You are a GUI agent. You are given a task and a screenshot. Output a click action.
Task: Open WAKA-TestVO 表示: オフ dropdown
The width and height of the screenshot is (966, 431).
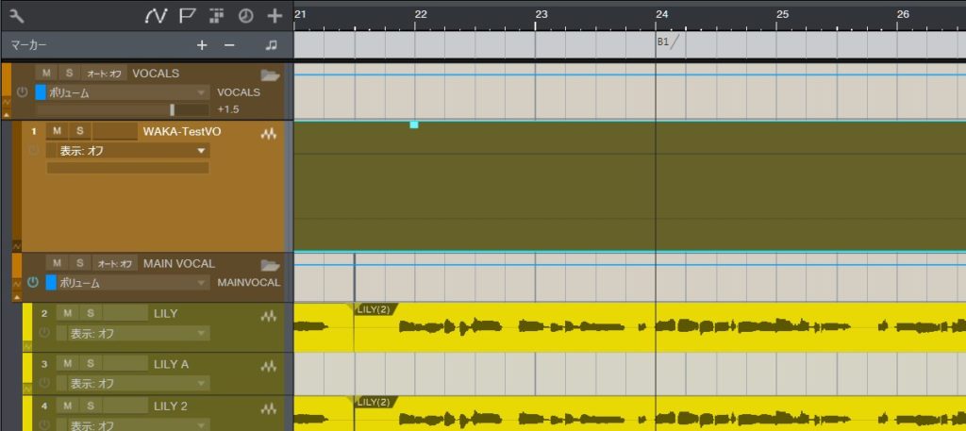(127, 151)
